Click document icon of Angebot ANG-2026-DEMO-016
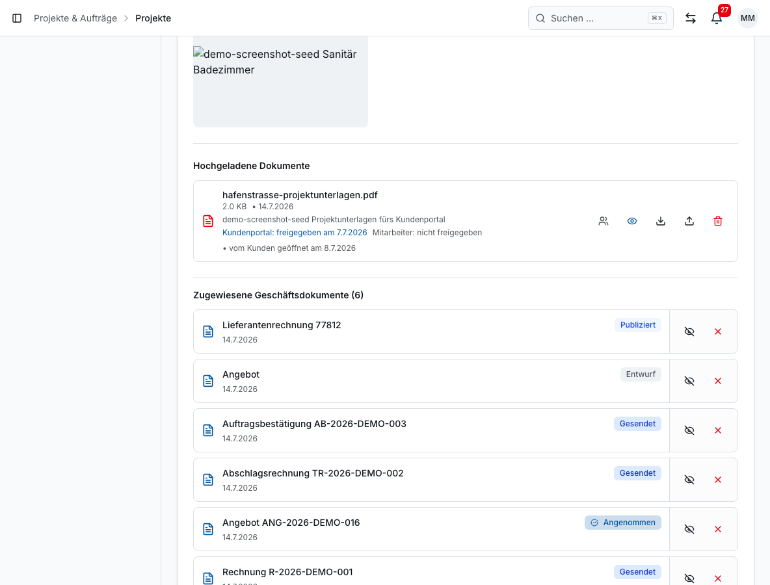This screenshot has width=770, height=585. point(208,529)
